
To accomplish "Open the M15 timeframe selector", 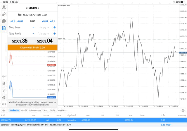I will pos(4,104).
